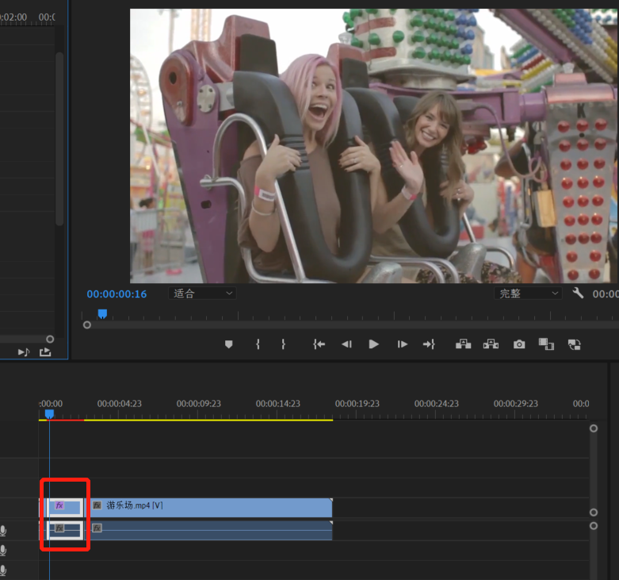619x580 pixels.
Task: Export a frame with the camera icon
Action: [x=519, y=344]
